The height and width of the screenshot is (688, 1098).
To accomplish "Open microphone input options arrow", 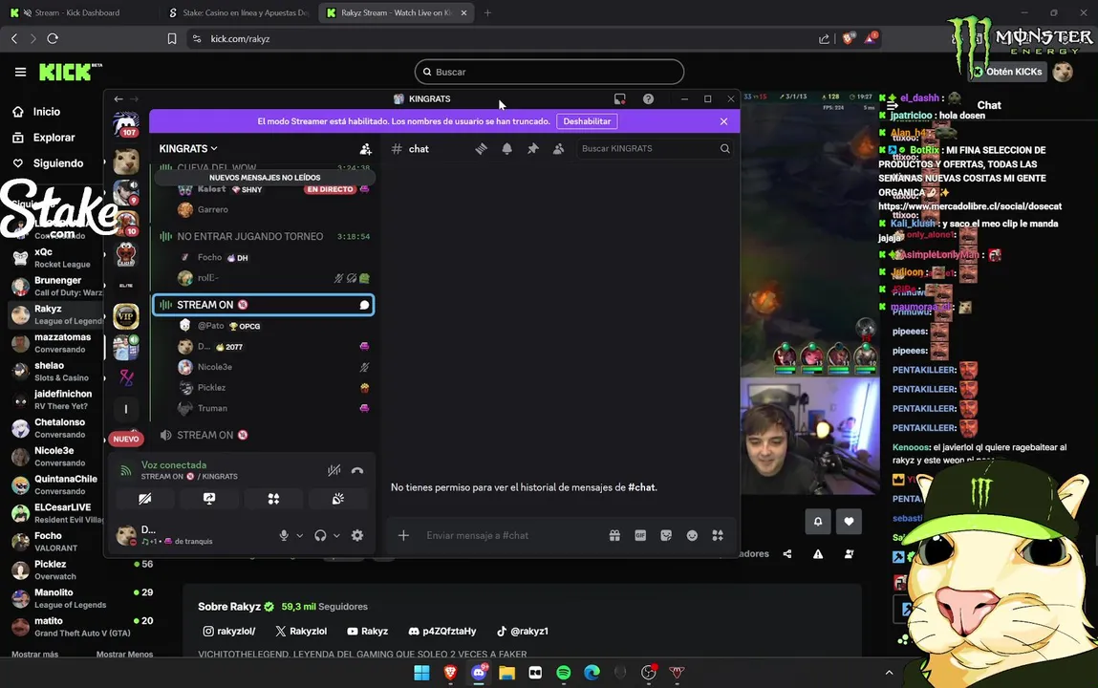I will [x=300, y=535].
